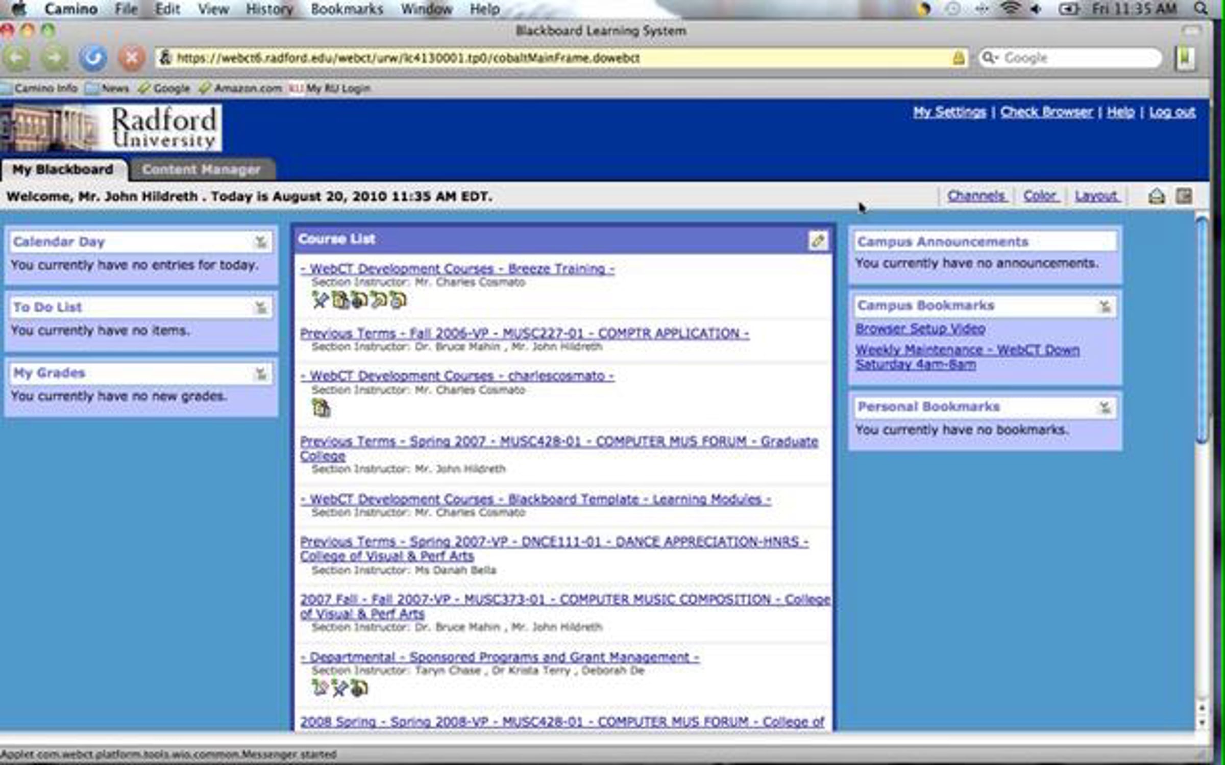Open the Bookmarks menu

(347, 9)
